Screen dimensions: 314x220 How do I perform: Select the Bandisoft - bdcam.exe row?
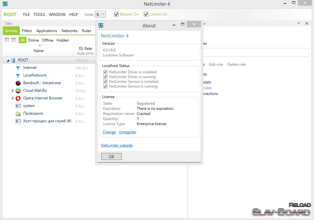49,83
